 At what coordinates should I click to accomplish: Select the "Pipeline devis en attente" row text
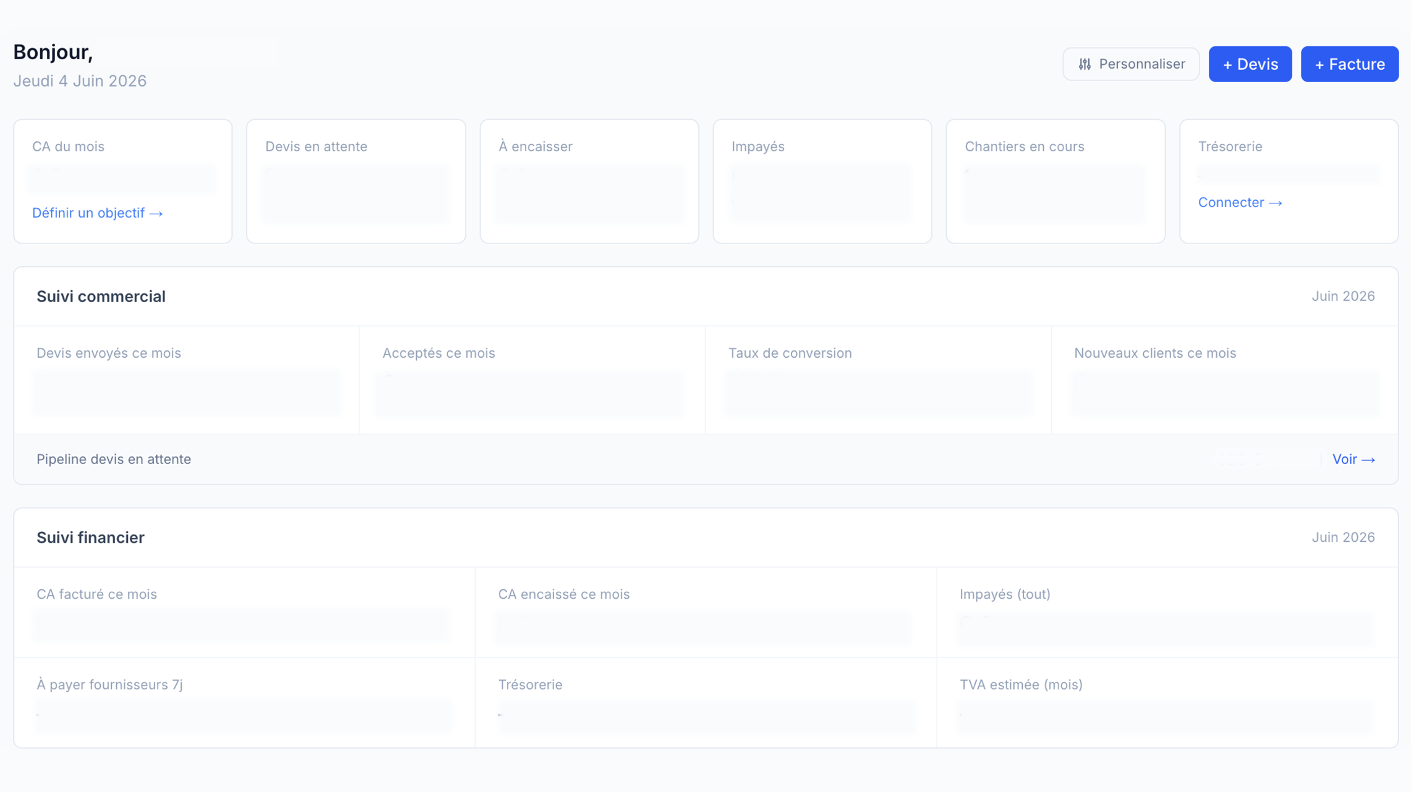coord(114,459)
